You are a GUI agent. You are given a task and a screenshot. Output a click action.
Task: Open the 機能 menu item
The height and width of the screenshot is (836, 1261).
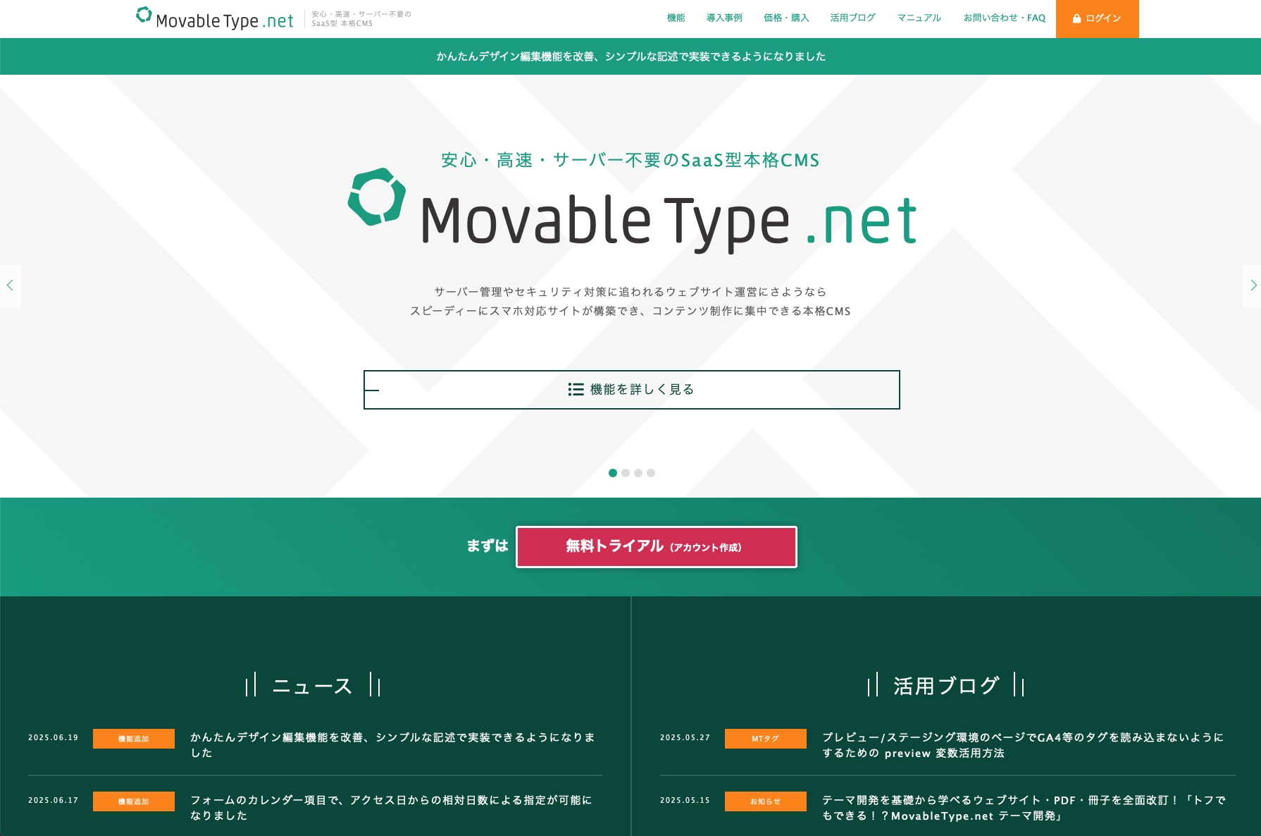coord(676,18)
